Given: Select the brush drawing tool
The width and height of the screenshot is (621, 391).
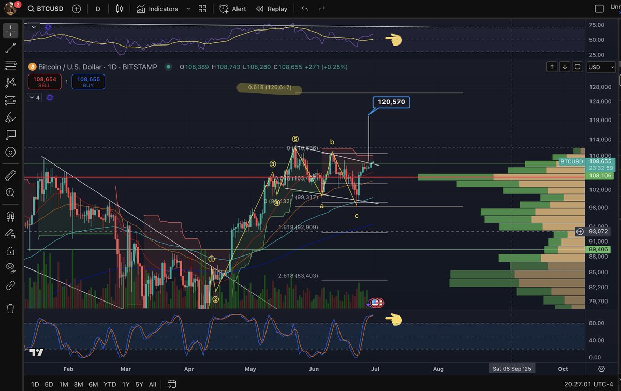Looking at the screenshot, I should pos(10,117).
